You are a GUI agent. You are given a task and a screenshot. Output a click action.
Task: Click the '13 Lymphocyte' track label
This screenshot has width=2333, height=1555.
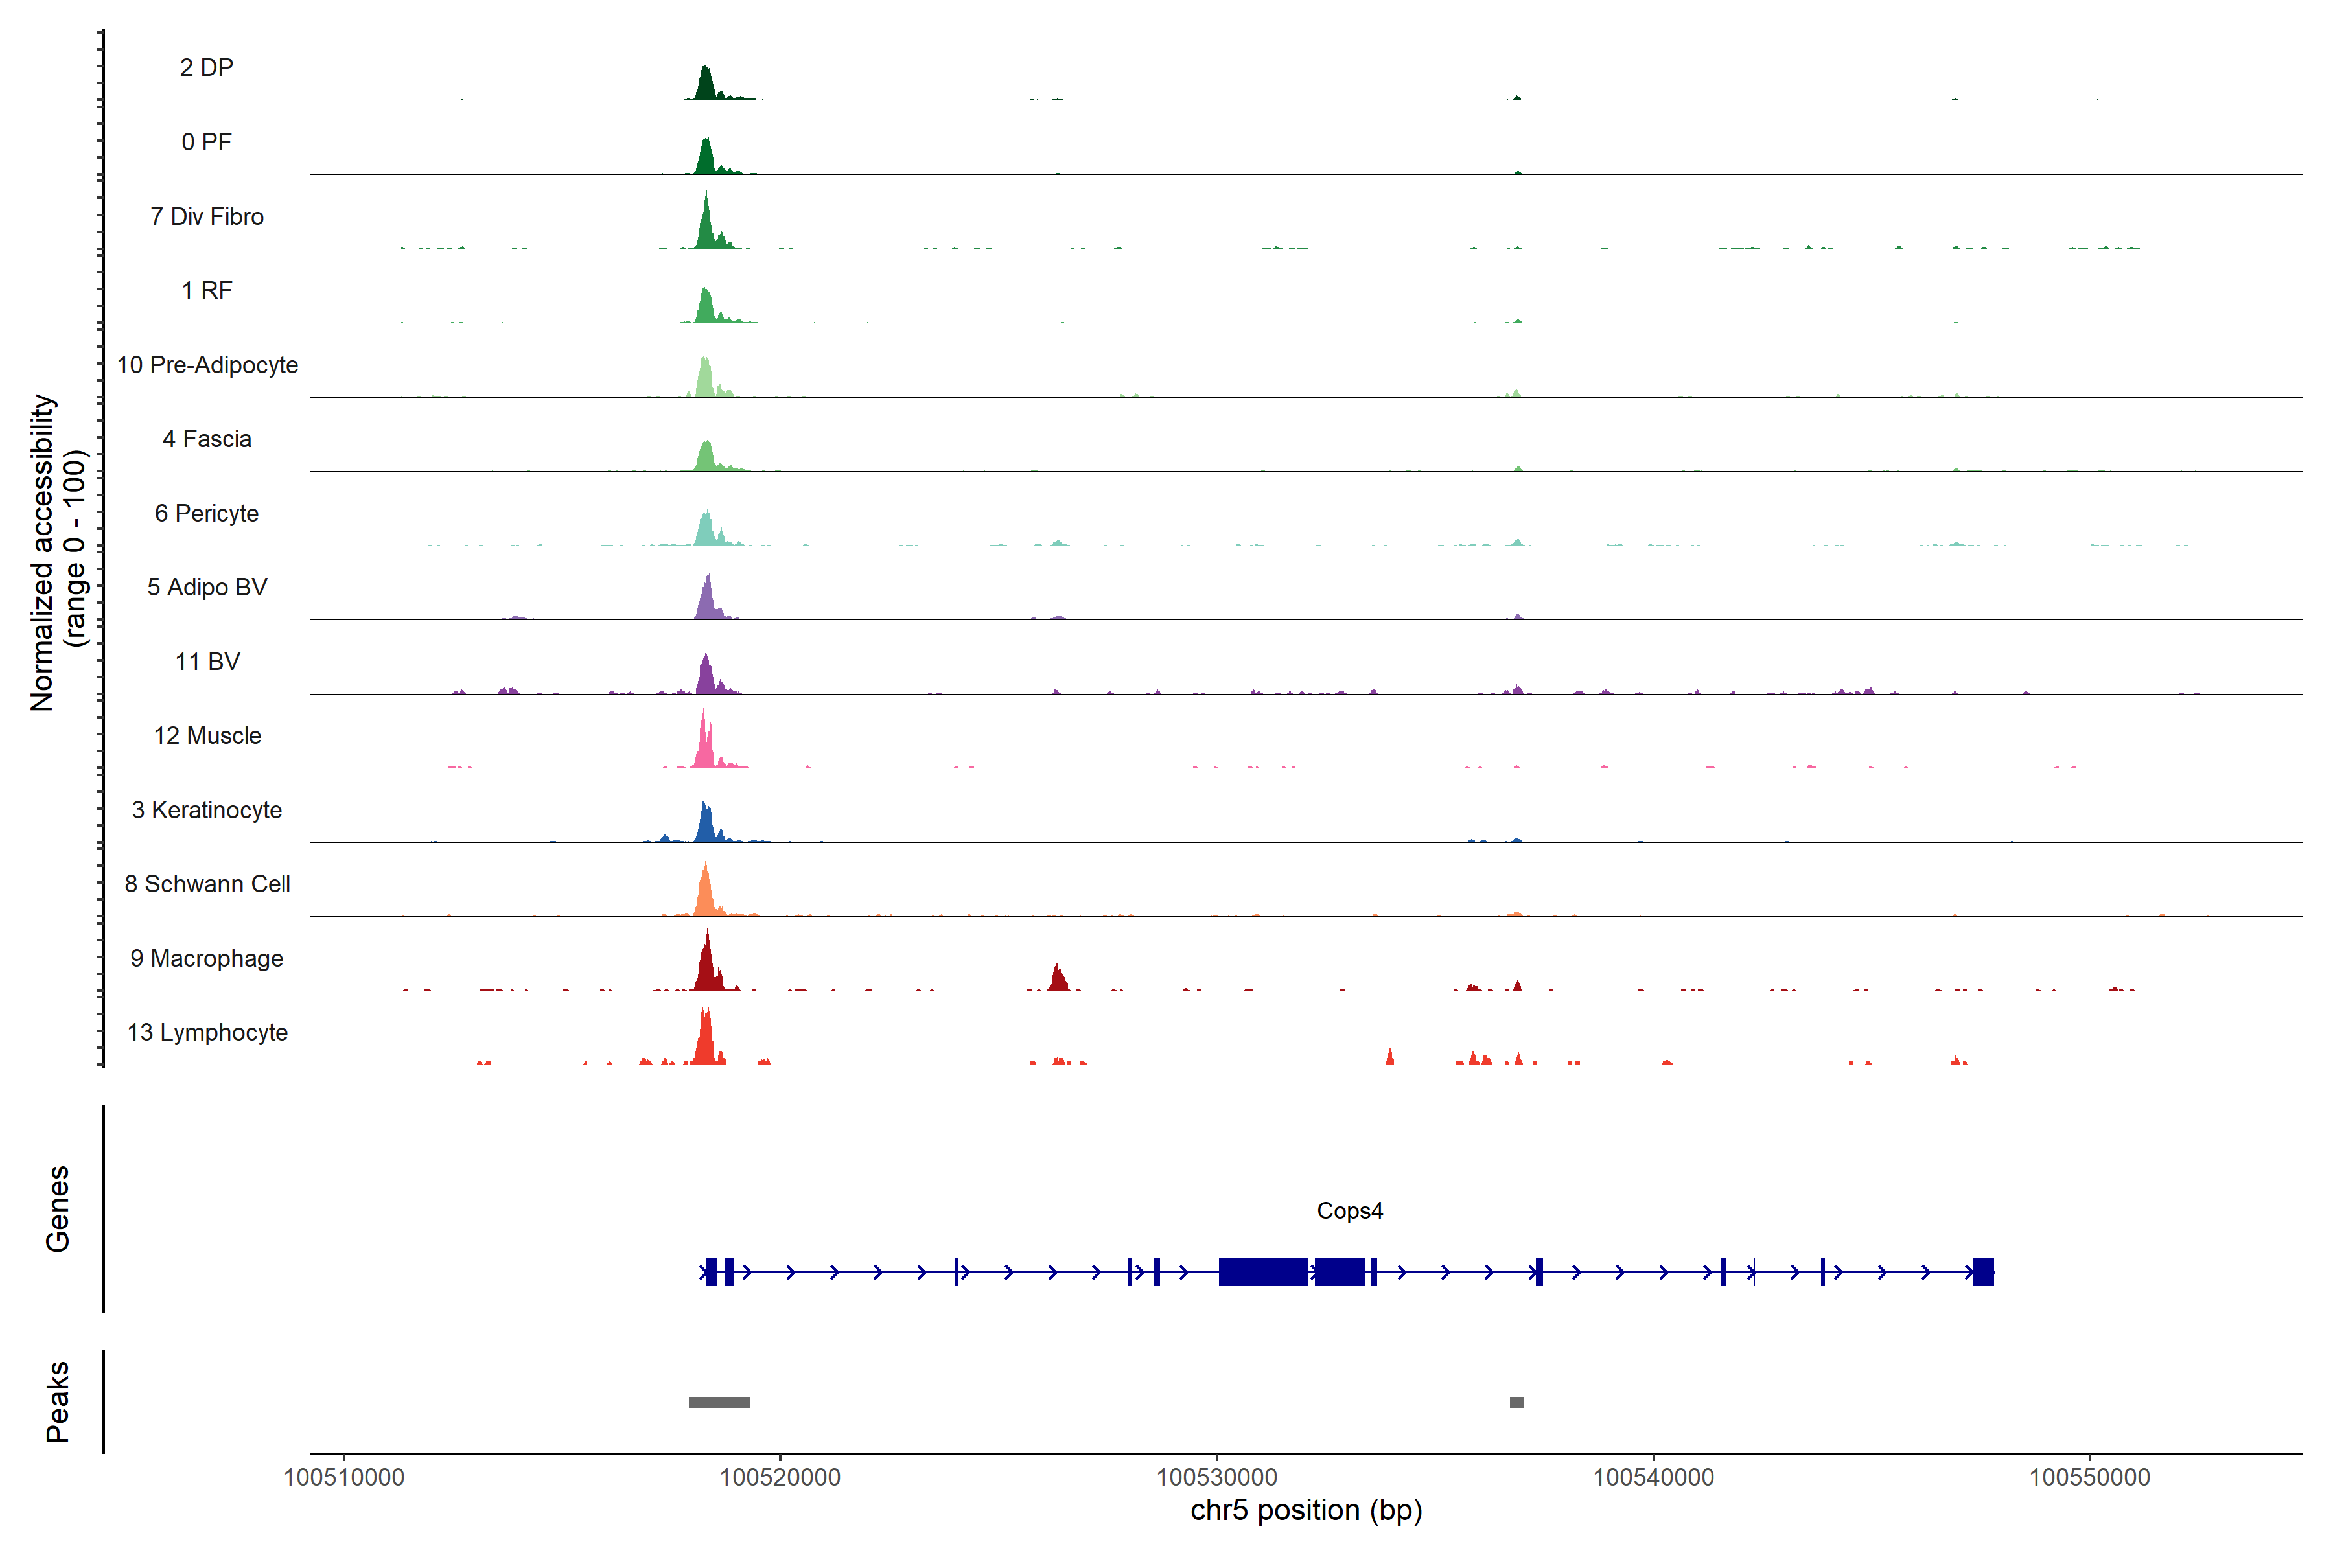207,1032
